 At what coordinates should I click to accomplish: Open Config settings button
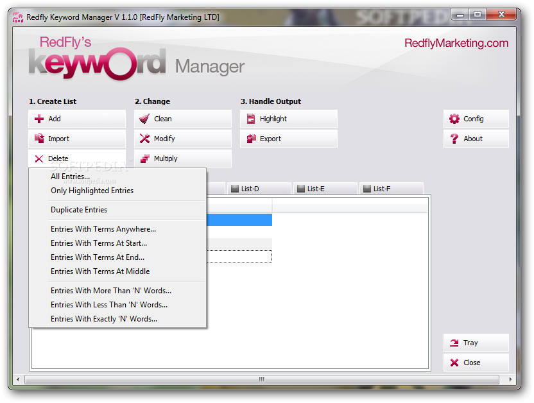coord(476,119)
